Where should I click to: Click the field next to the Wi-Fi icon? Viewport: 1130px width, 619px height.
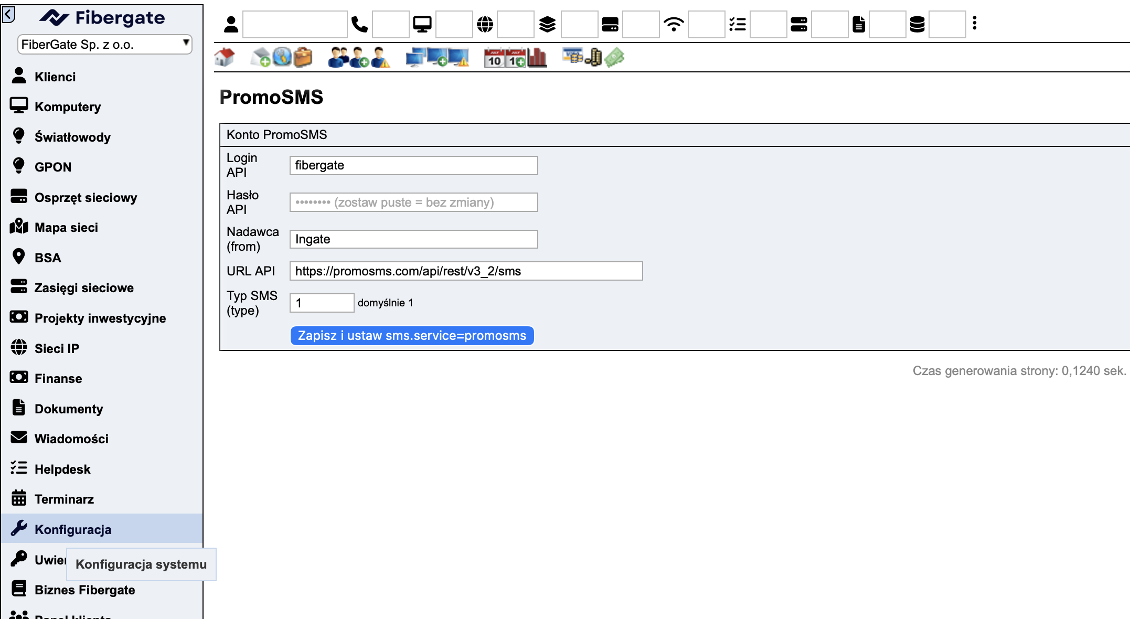tap(706, 24)
